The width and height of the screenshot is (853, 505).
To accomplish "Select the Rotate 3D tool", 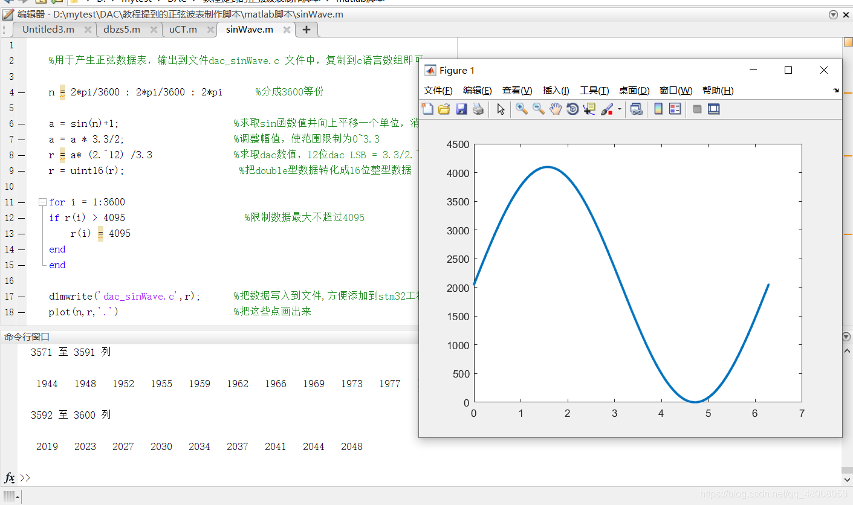I will [572, 109].
